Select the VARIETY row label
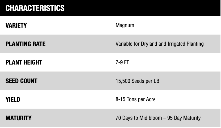 (x=16, y=25)
